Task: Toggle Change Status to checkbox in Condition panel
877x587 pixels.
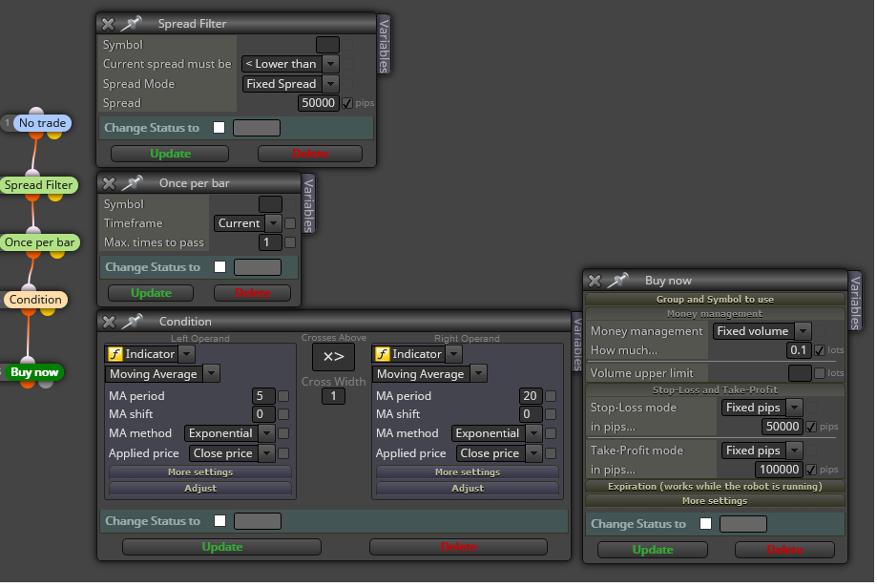Action: click(x=220, y=521)
